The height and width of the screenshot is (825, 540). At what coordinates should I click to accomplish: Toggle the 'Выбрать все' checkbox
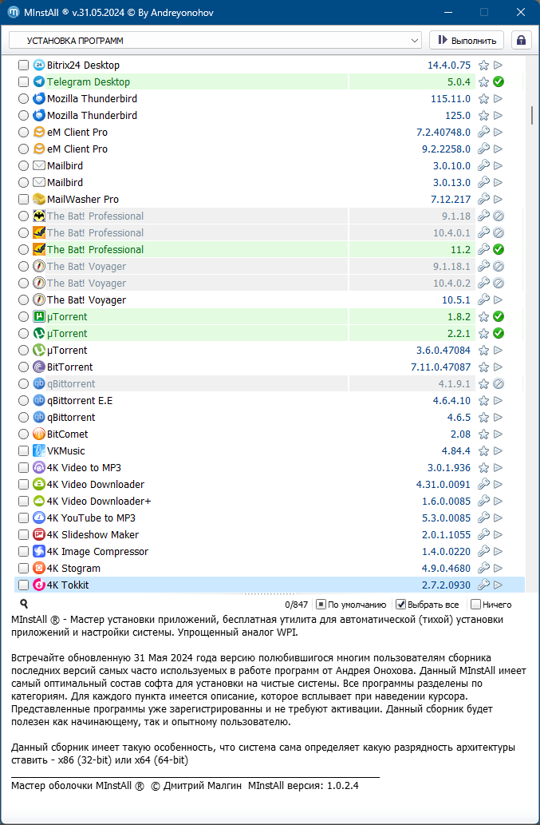[x=400, y=605]
